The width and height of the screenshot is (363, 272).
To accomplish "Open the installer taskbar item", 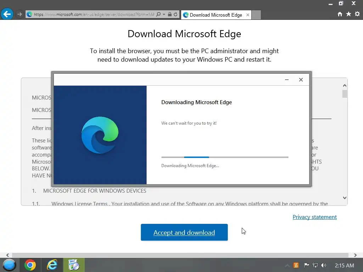I will (74, 265).
